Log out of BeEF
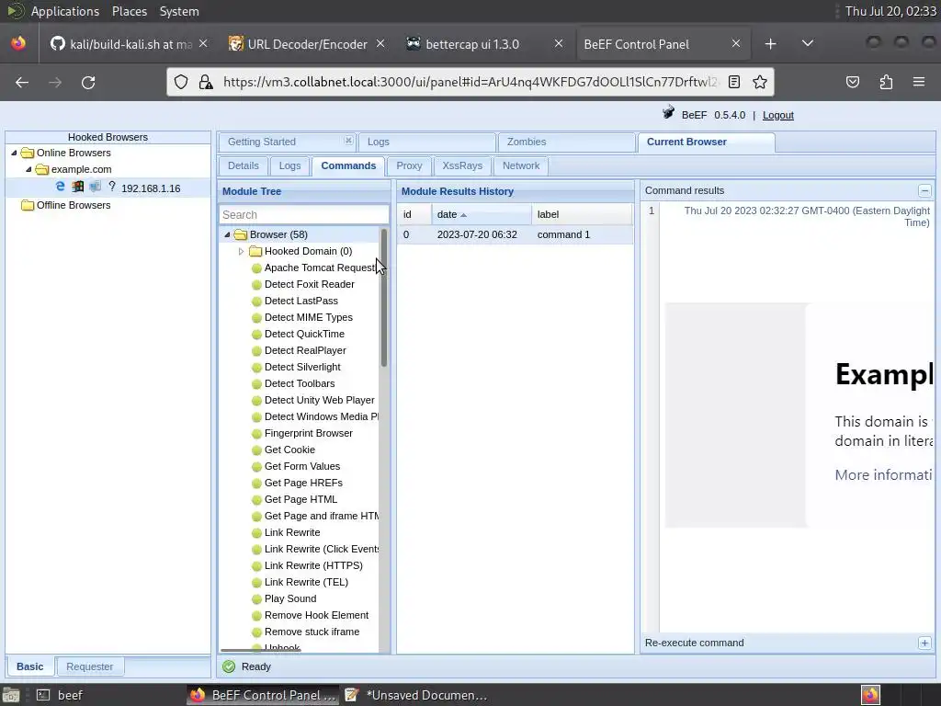 777,115
